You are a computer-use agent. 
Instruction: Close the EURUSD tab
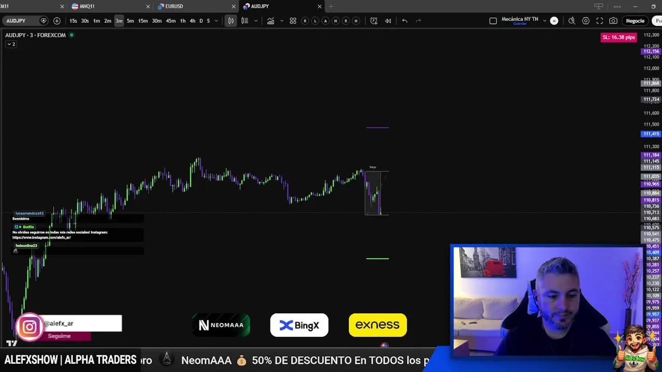click(x=233, y=6)
